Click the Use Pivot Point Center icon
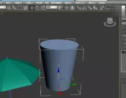126x98 pixels. [60, 8]
